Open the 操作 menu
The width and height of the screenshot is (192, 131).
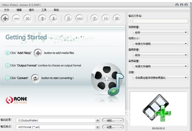[x=32, y=10]
